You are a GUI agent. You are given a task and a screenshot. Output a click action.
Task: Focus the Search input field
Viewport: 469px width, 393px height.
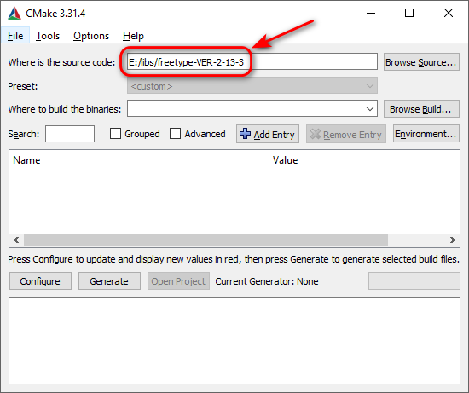pos(70,134)
